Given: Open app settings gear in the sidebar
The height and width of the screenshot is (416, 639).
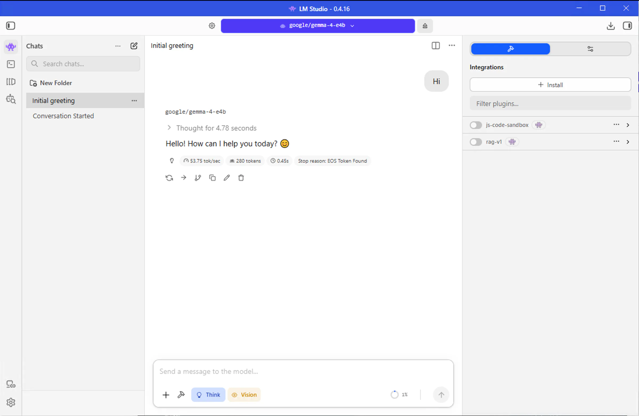Looking at the screenshot, I should 11,402.
